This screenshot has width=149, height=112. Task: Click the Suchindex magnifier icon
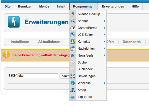click(x=73, y=69)
